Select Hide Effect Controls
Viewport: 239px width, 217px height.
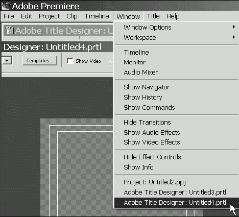pyautogui.click(x=176, y=157)
